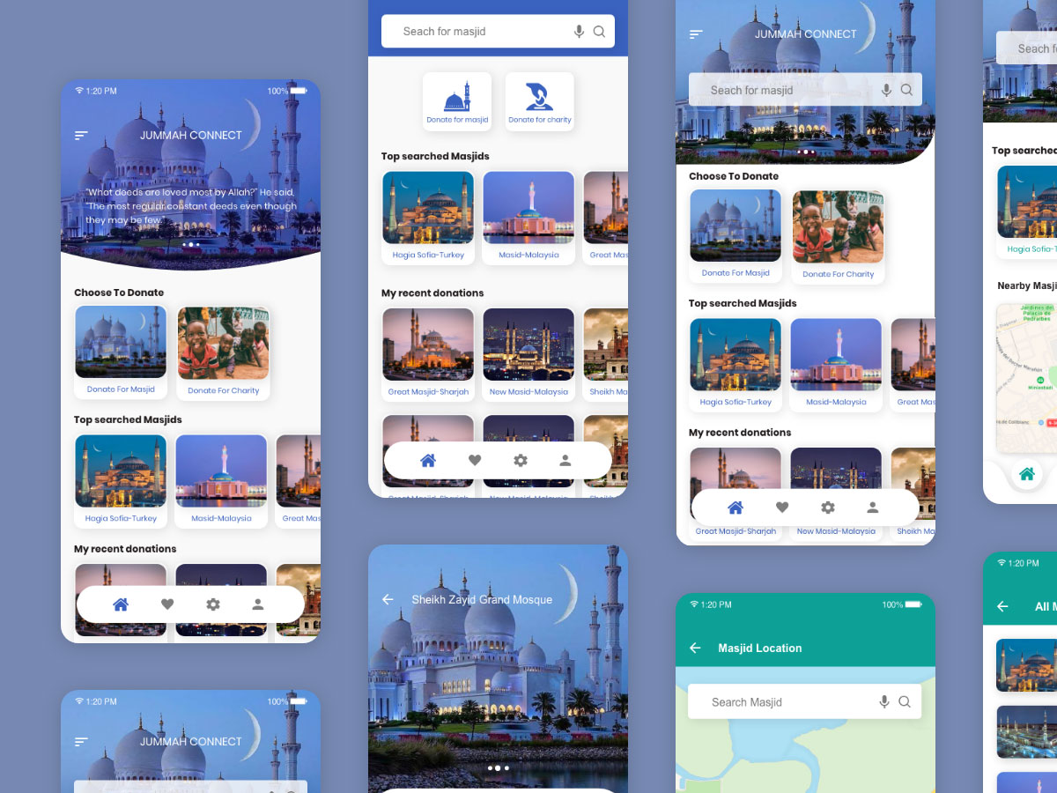The image size is (1057, 793).
Task: Open settings gear on the Allah-quote home screen
Action: click(213, 604)
